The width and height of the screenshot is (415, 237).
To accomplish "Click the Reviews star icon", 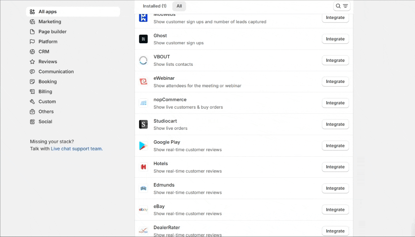I will point(32,62).
